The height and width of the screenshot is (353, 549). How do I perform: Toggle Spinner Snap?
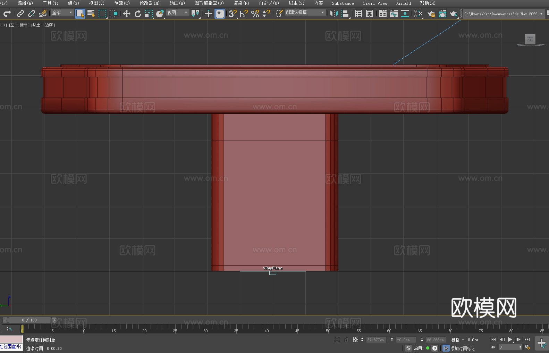click(266, 14)
